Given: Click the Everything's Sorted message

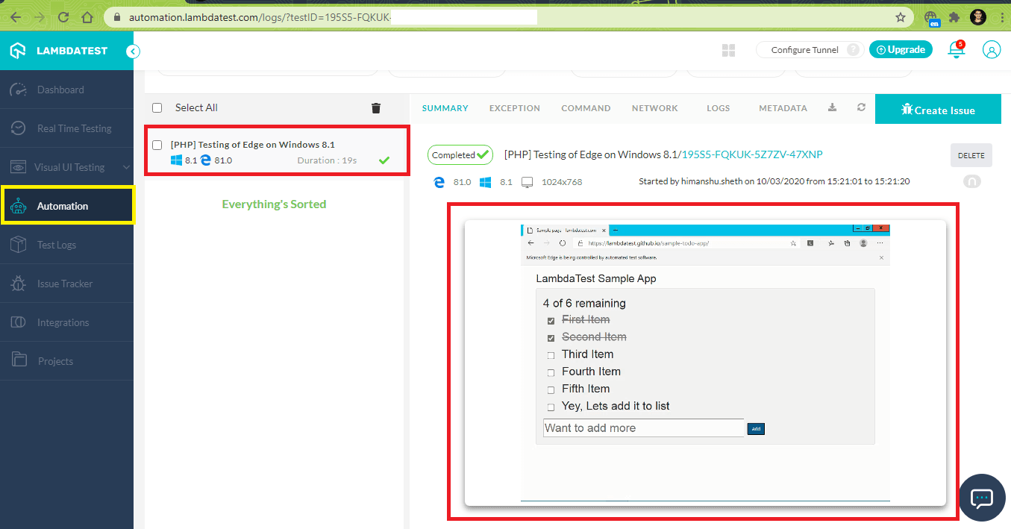Looking at the screenshot, I should click(x=274, y=204).
